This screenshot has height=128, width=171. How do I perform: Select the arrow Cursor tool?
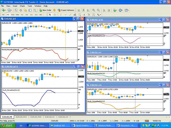pyautogui.click(x=50, y=14)
